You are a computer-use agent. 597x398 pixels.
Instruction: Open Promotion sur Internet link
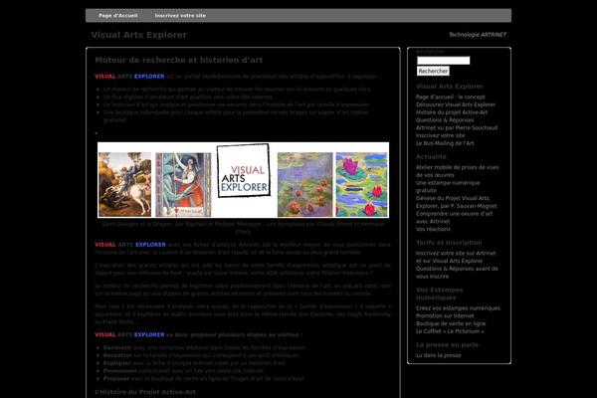click(x=445, y=315)
